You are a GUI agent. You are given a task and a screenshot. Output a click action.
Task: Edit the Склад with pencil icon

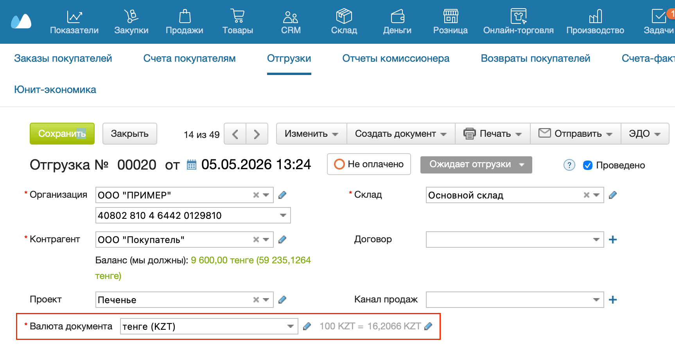pyautogui.click(x=613, y=195)
